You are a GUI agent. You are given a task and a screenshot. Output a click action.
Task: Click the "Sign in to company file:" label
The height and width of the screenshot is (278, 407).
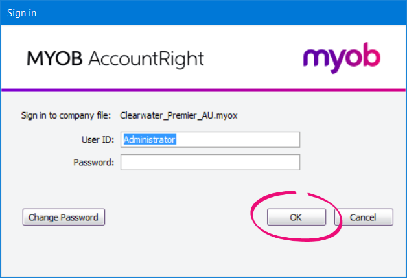pyautogui.click(x=67, y=116)
